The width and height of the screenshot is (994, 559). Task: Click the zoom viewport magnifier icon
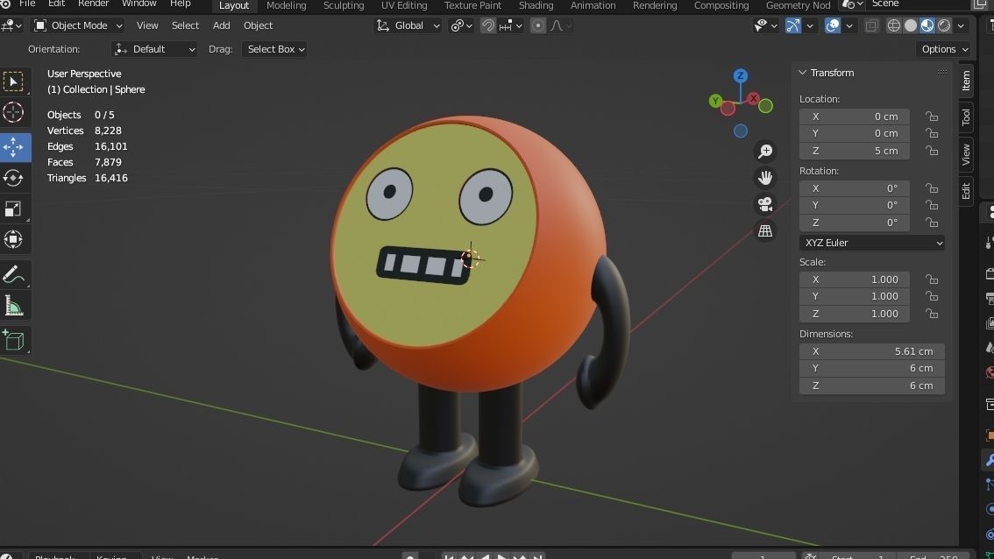pyautogui.click(x=765, y=152)
